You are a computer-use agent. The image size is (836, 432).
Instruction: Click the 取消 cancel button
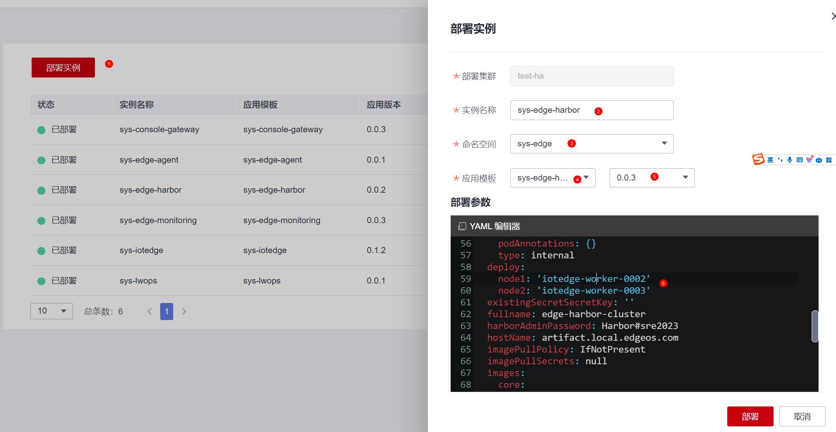[802, 416]
